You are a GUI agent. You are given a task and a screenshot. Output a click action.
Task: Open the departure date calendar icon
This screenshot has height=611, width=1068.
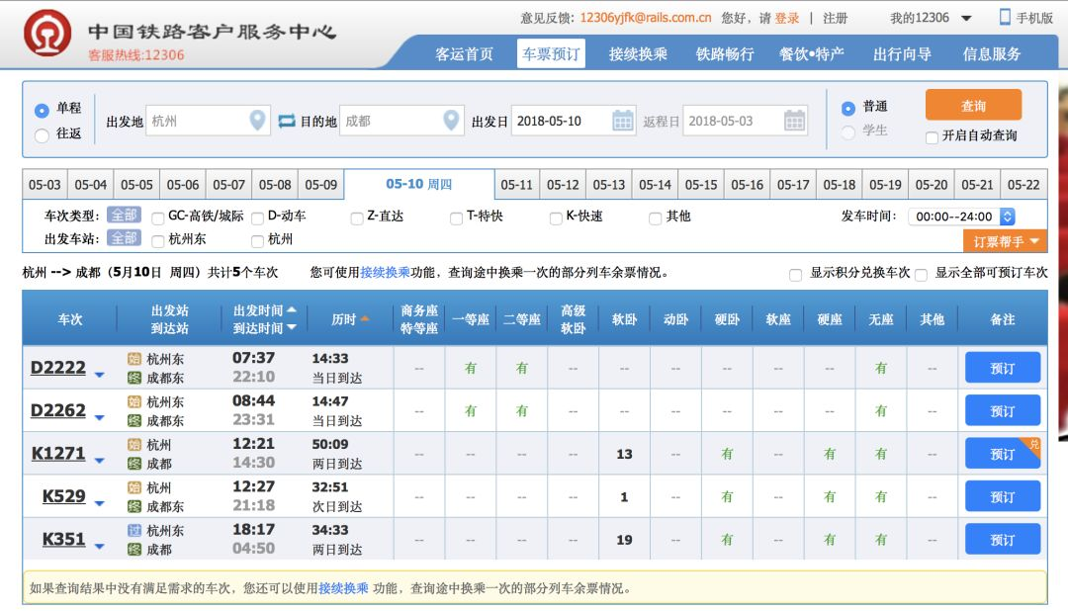click(623, 121)
